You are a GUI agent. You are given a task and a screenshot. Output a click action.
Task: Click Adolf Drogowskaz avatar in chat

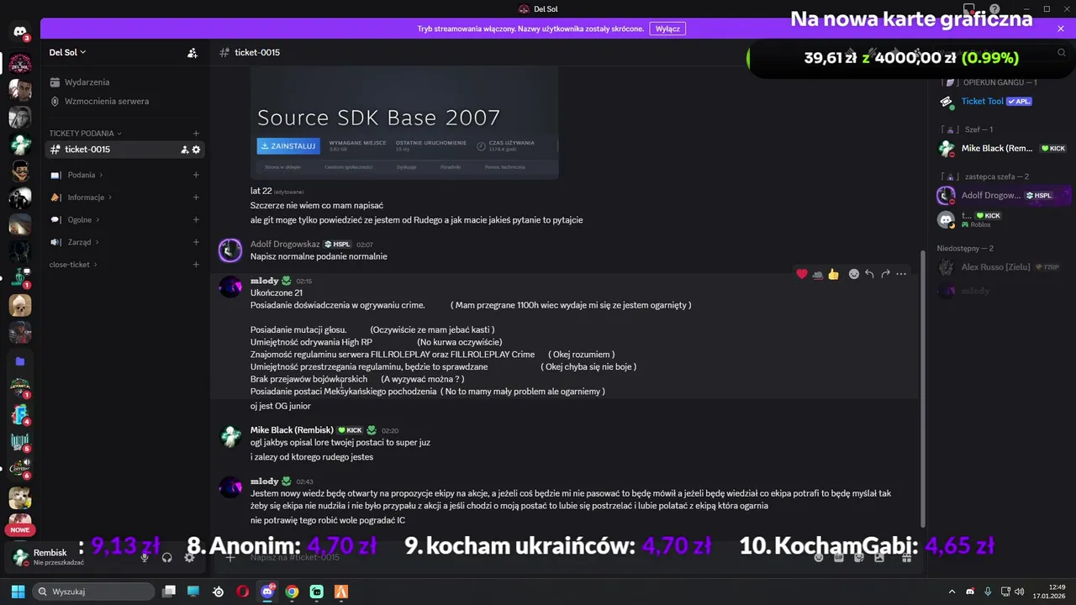tap(230, 250)
